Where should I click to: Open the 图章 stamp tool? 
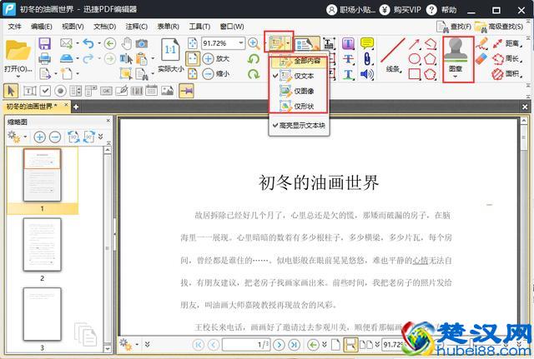click(x=456, y=59)
